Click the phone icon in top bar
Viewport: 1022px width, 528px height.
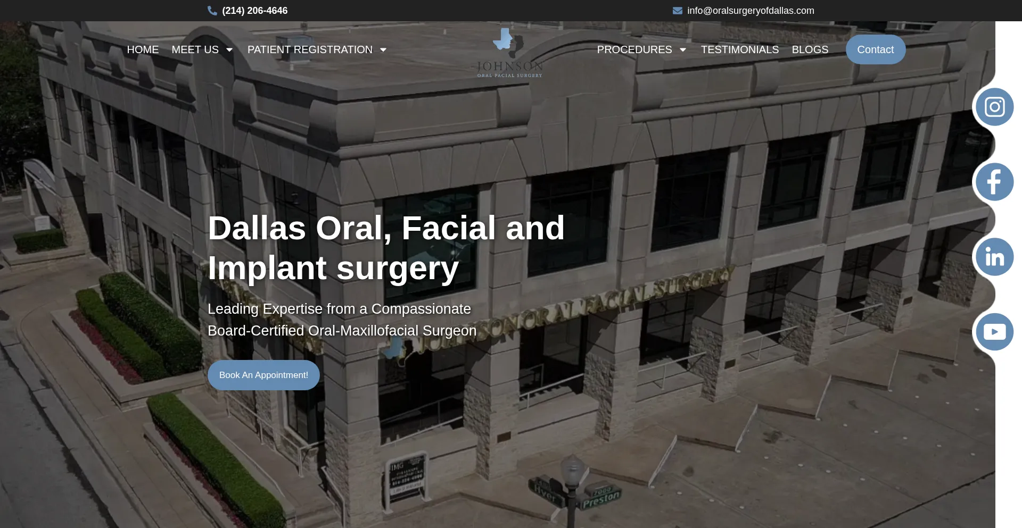pyautogui.click(x=212, y=11)
